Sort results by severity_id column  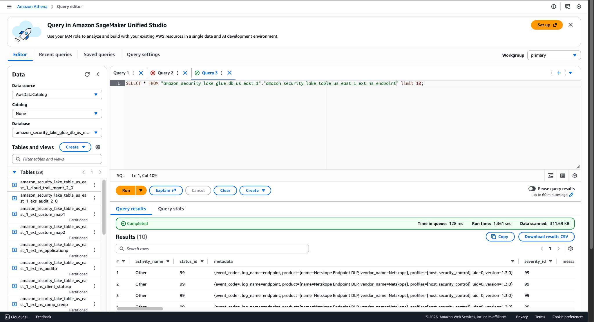click(x=550, y=261)
